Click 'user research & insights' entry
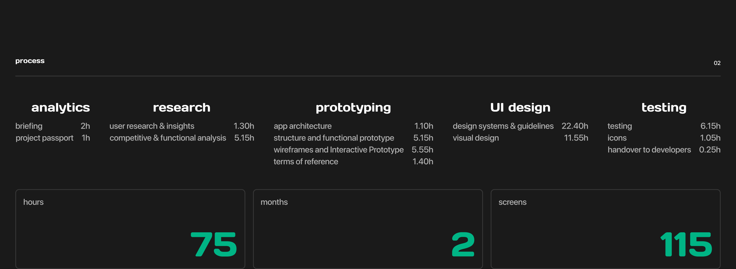 click(152, 126)
